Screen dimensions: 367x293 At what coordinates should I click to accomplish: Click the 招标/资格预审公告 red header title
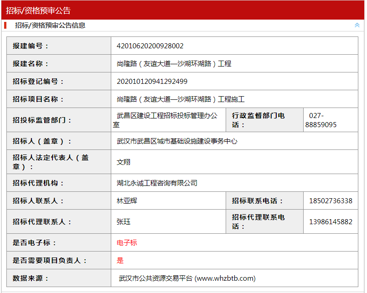38,10
